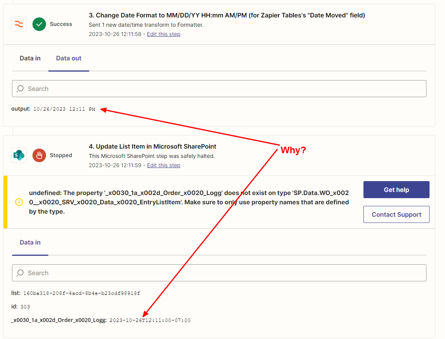Focus the Search field under Data out

click(219, 89)
